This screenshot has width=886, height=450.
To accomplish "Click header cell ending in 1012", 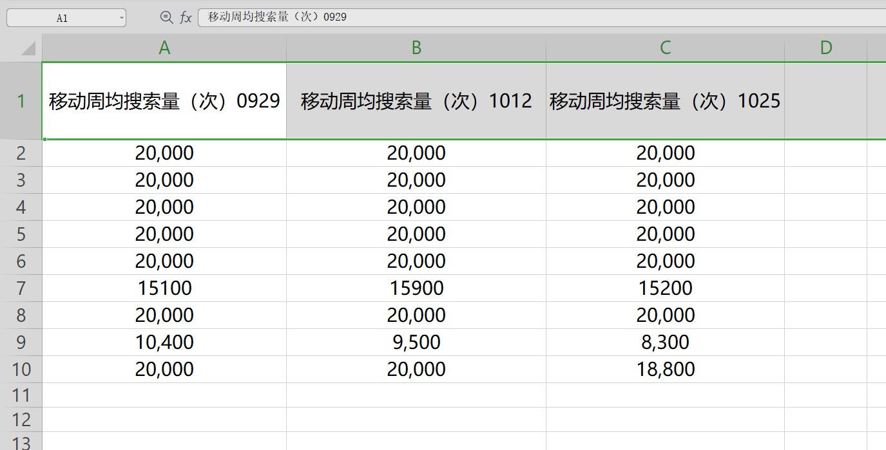I will [416, 101].
